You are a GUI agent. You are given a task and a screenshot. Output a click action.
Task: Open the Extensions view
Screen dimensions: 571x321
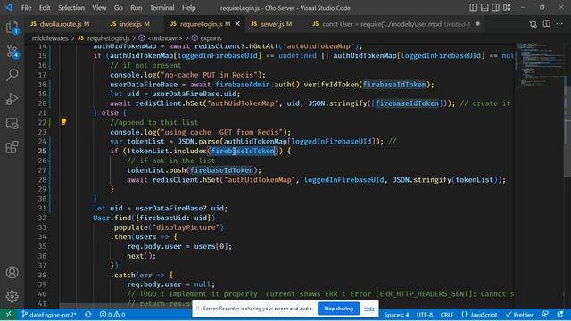point(12,147)
